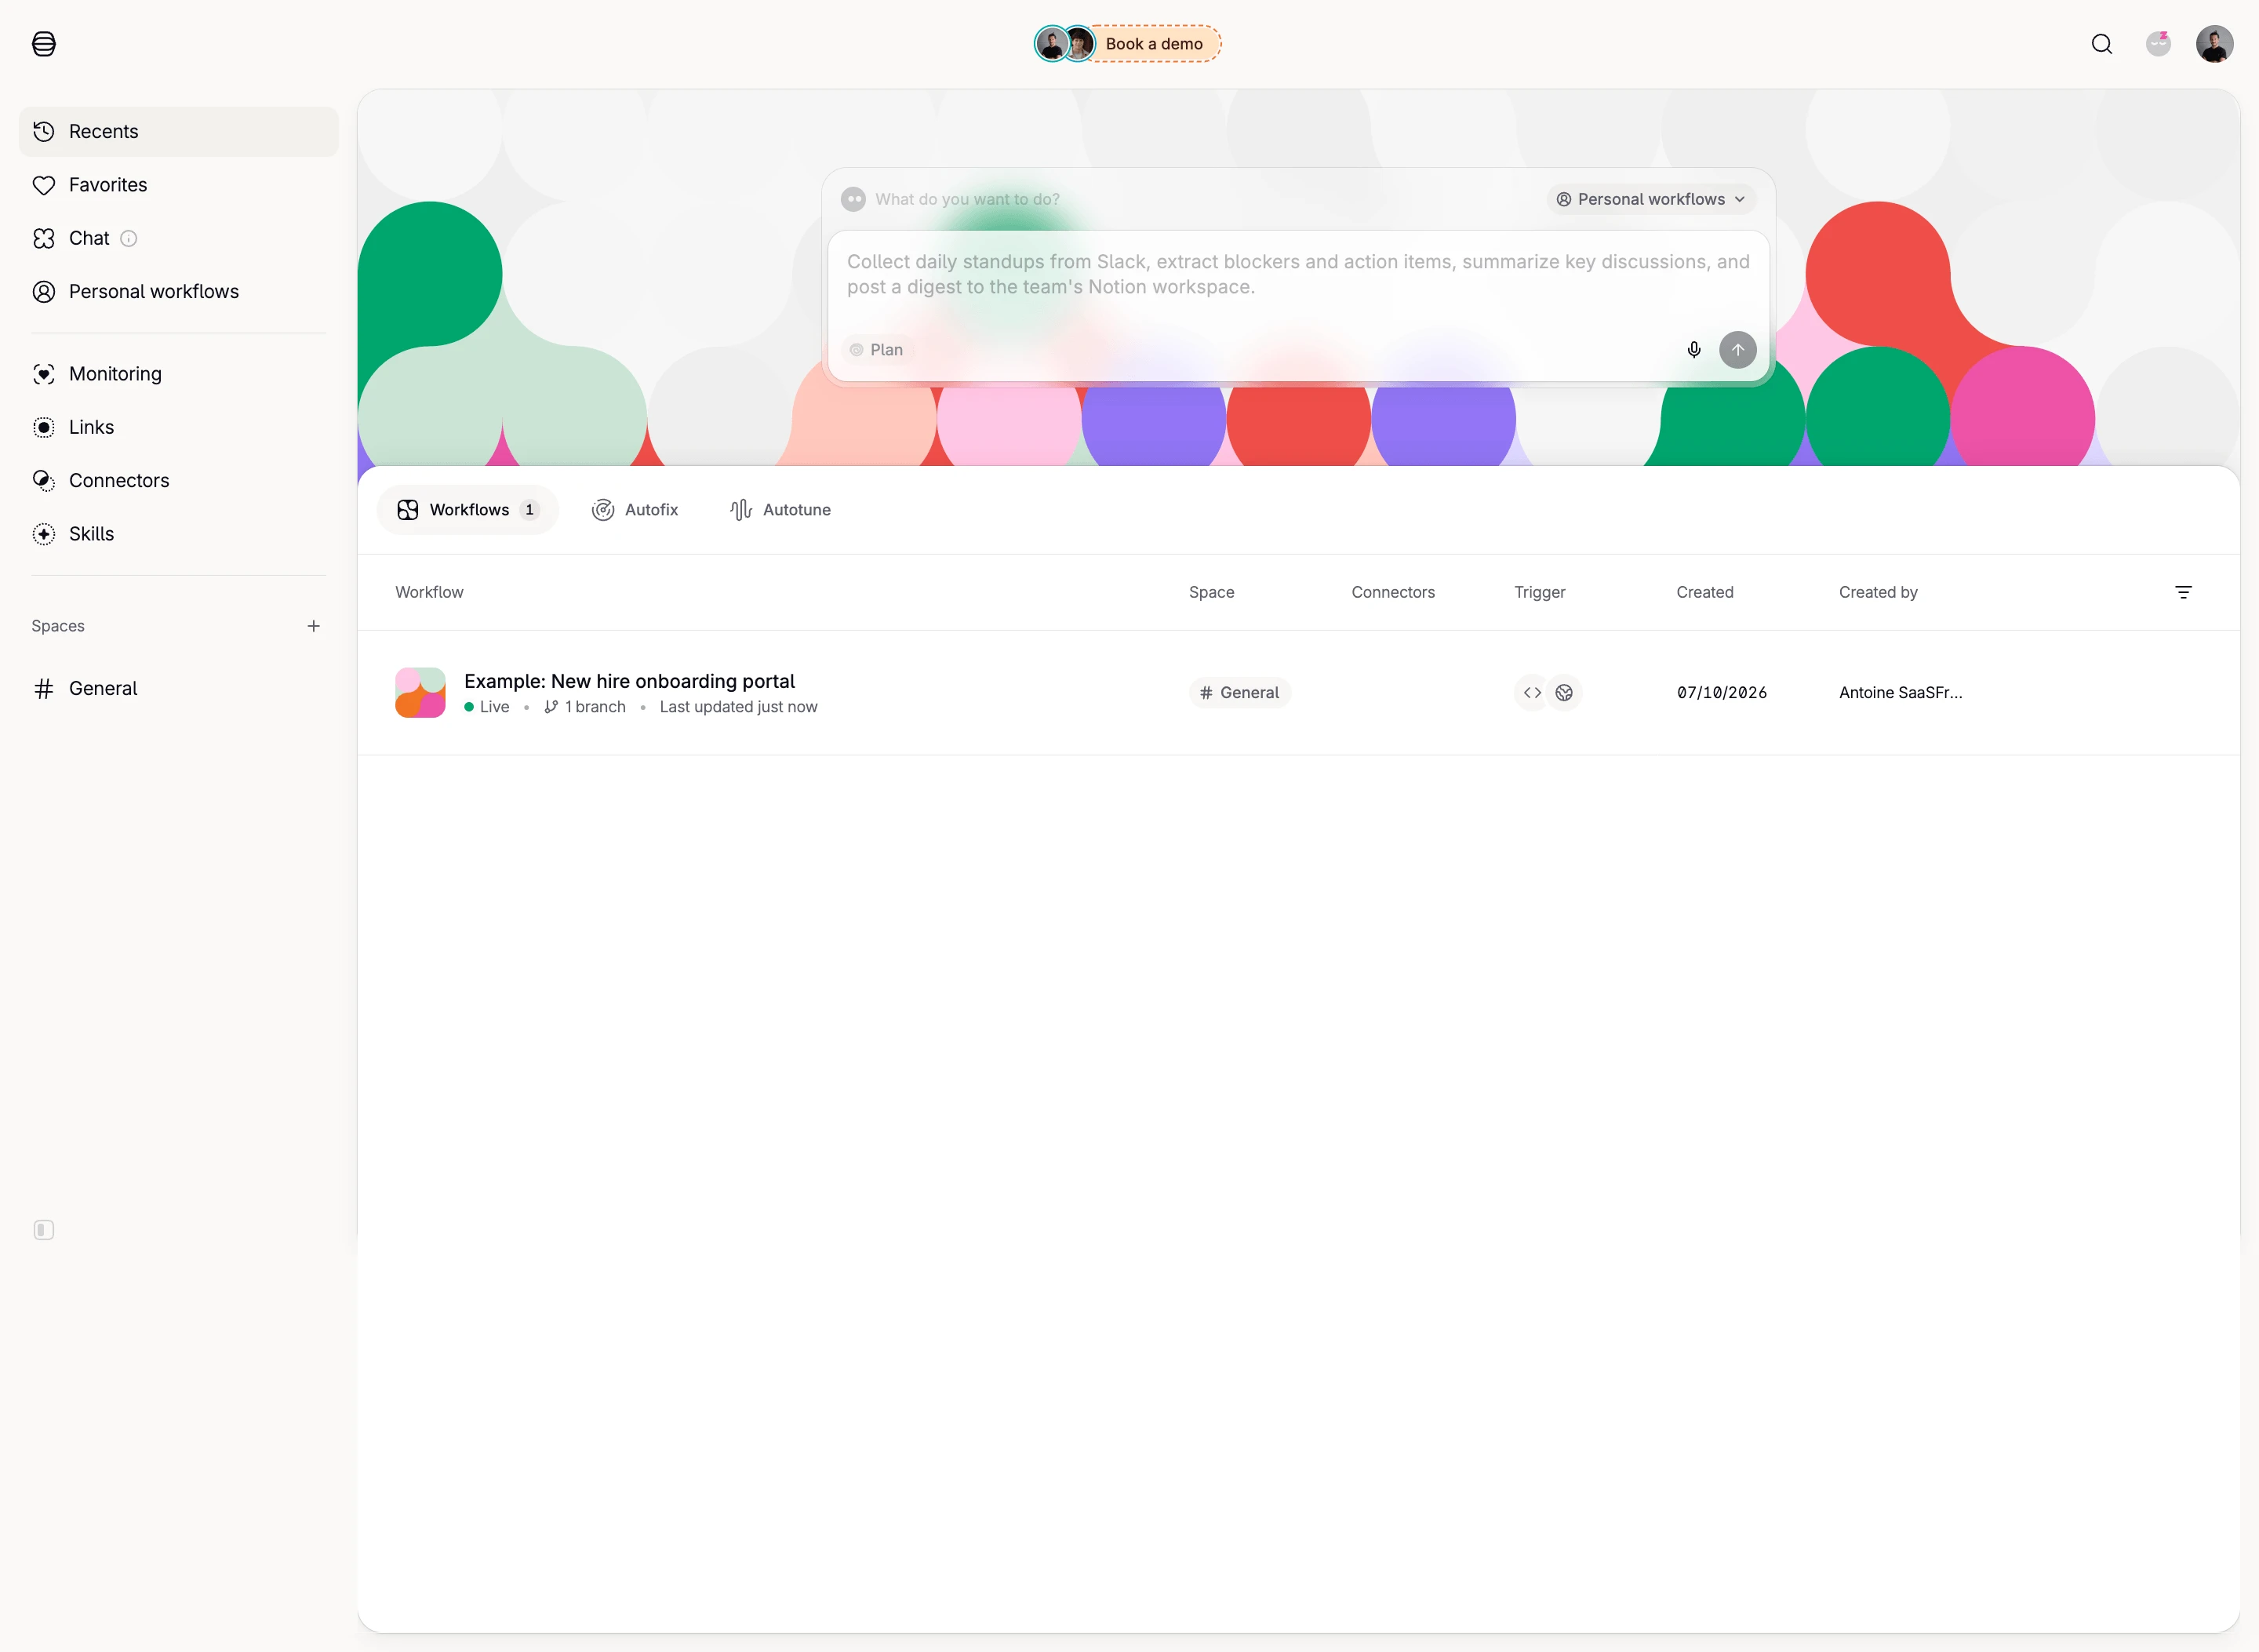This screenshot has width=2259, height=1652.
Task: Open Connectors in the sidebar
Action: tap(179, 481)
